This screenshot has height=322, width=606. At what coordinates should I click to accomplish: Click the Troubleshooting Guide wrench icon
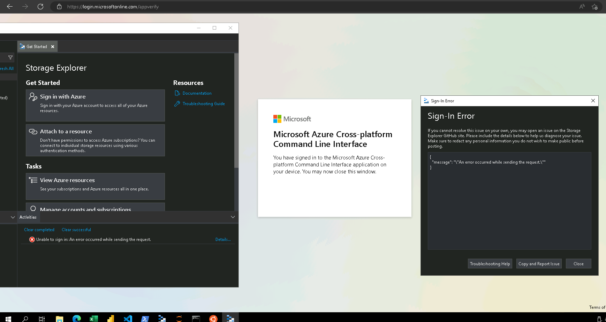pyautogui.click(x=177, y=103)
